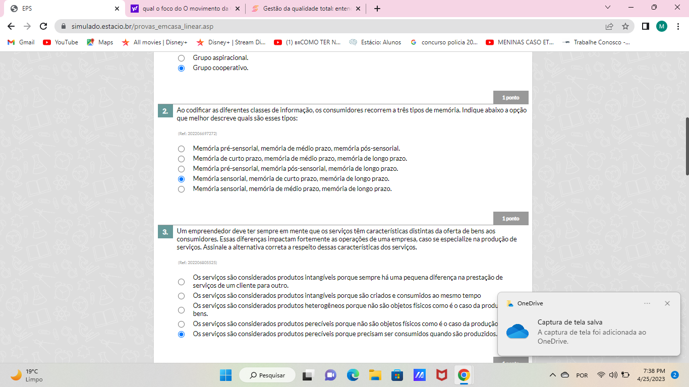Image resolution: width=689 pixels, height=387 pixels.
Task: Expand the tab search chevron in title bar
Action: pyautogui.click(x=607, y=8)
